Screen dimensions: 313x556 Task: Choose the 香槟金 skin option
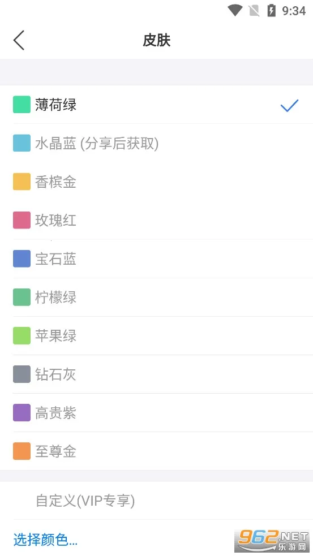point(156,182)
